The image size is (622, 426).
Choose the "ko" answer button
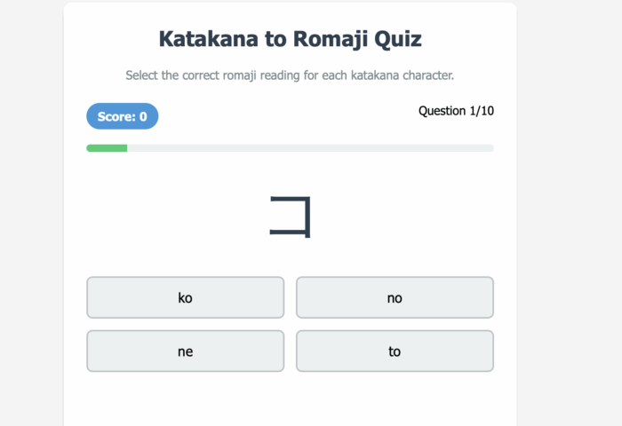tap(185, 297)
